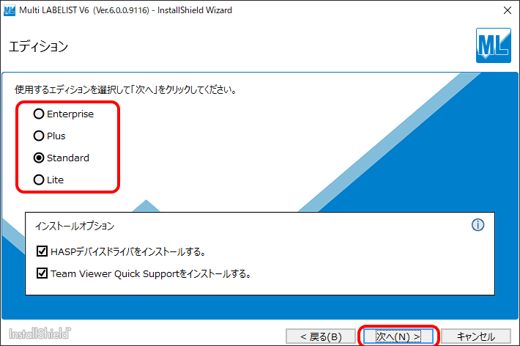Click the ML icon in the title bar
This screenshot has height=346, width=520.
(x=10, y=10)
